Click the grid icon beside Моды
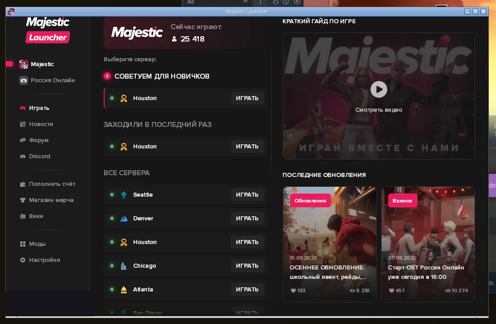This screenshot has height=324, width=496. tap(23, 244)
